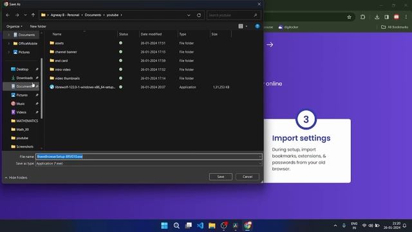Launch Visual Studio Code from taskbar
412x232 pixels.
coord(200,226)
